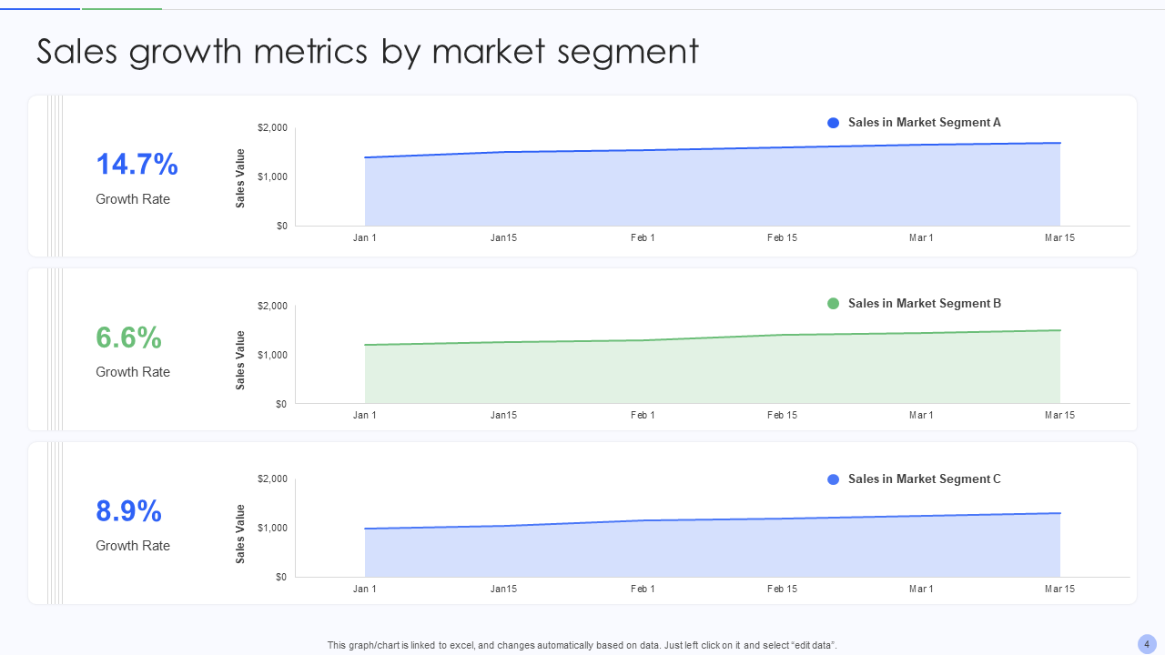Screen dimensions: 1165x655
Task: Click 'Feb 1' label in Segment C chart
Action: pos(643,589)
